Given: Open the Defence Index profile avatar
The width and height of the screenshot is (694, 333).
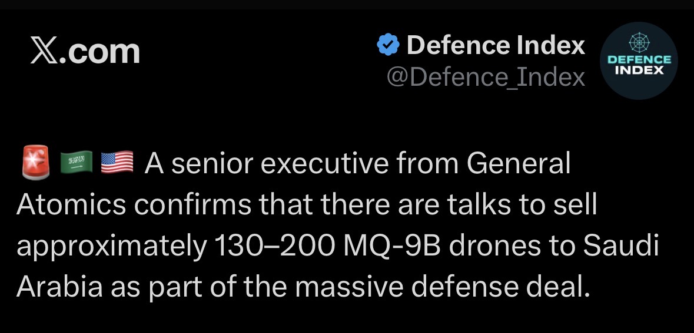Looking at the screenshot, I should [x=639, y=61].
